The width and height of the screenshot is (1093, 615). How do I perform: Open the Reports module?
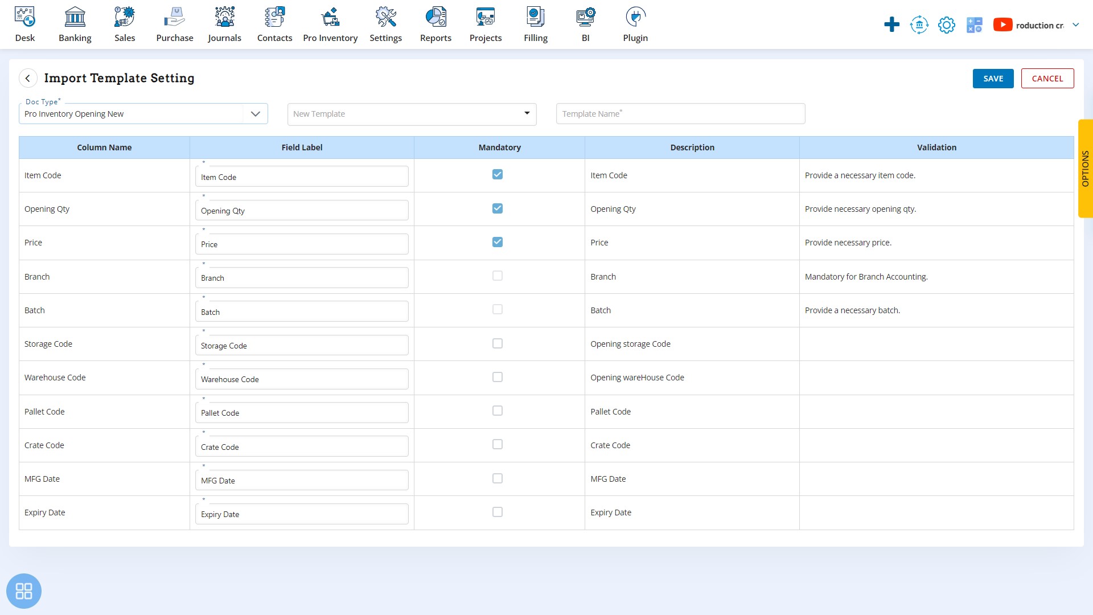pos(435,24)
